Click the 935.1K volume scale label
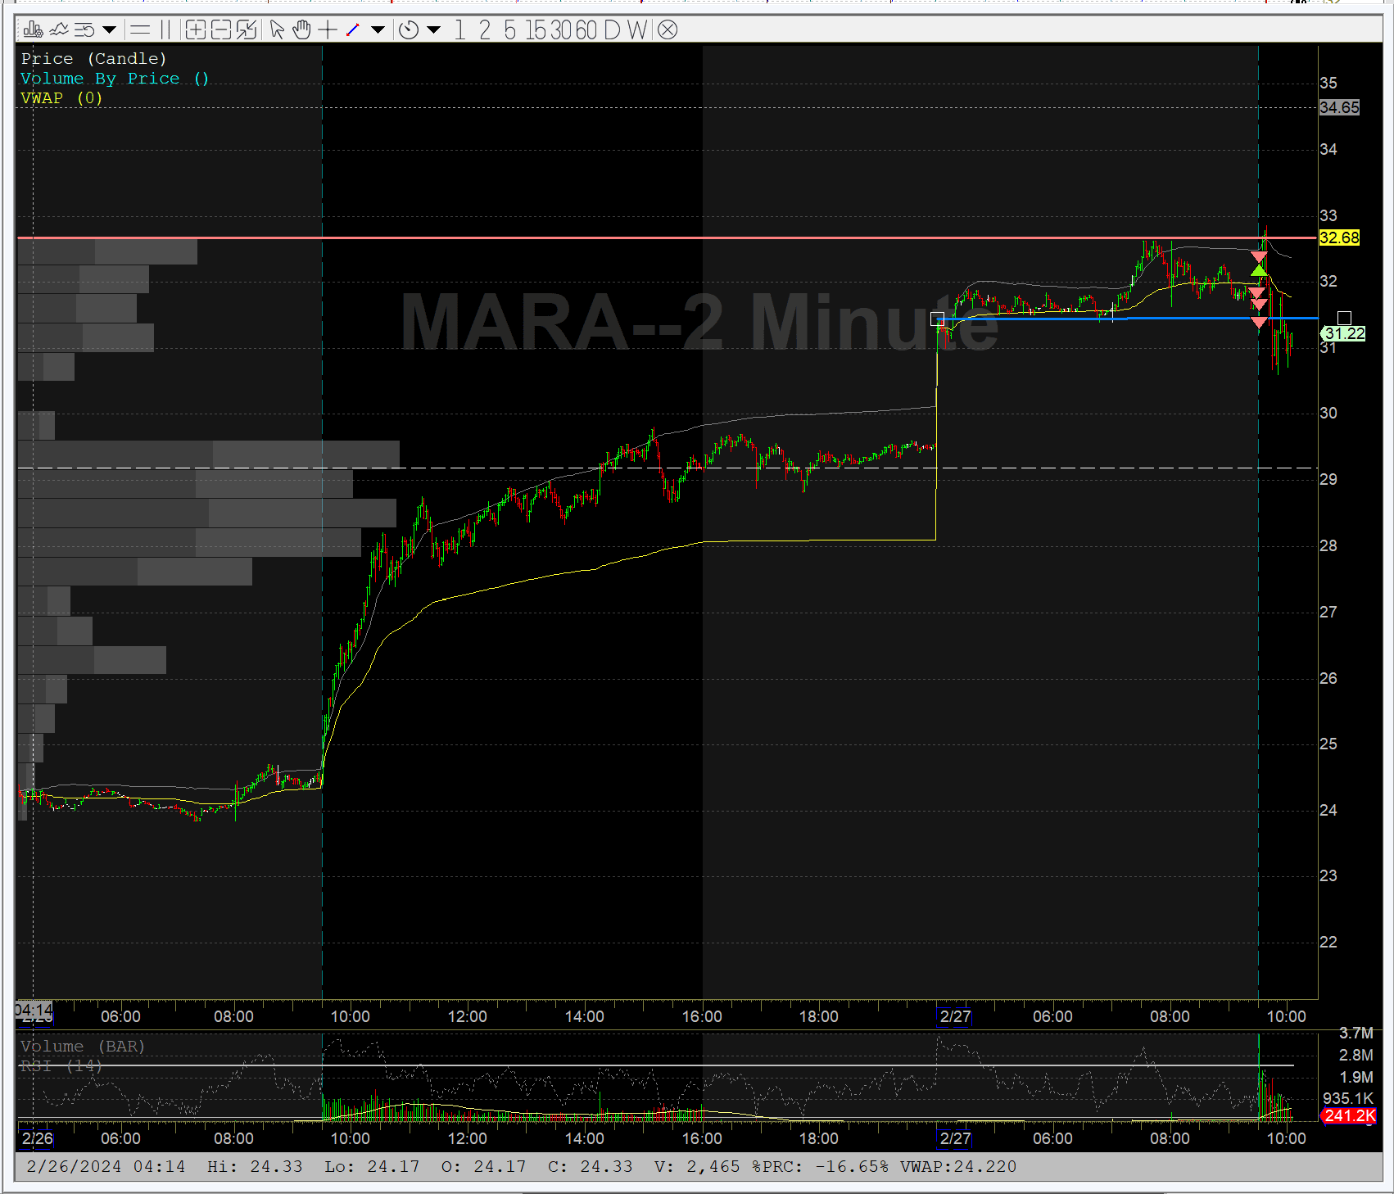Viewport: 1394px width, 1194px height. click(1348, 1098)
